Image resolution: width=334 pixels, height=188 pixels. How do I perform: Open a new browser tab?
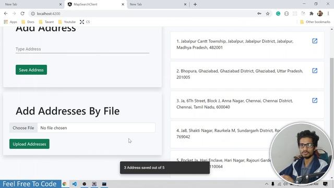pyautogui.click(x=195, y=4)
